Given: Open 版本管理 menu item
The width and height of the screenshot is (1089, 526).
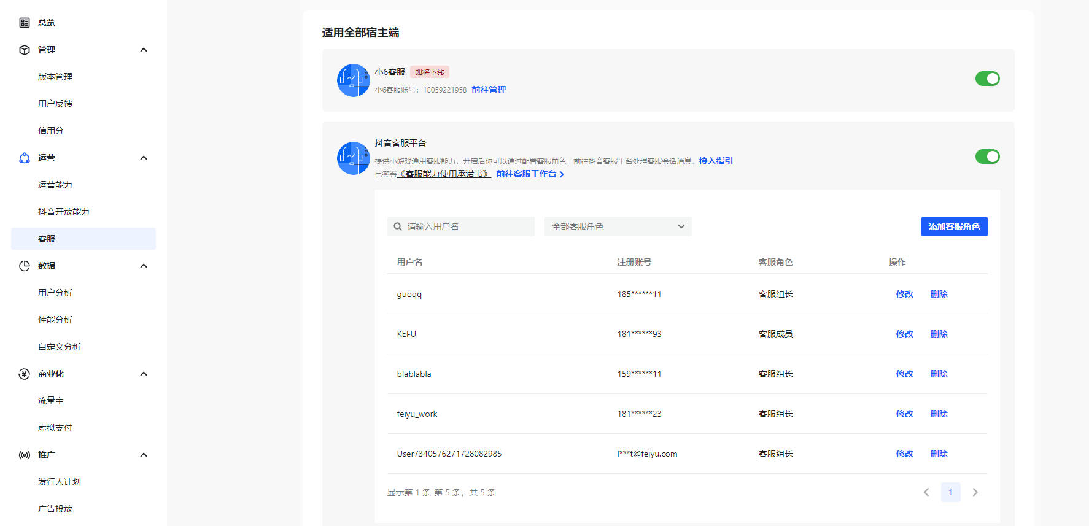Looking at the screenshot, I should (x=55, y=77).
